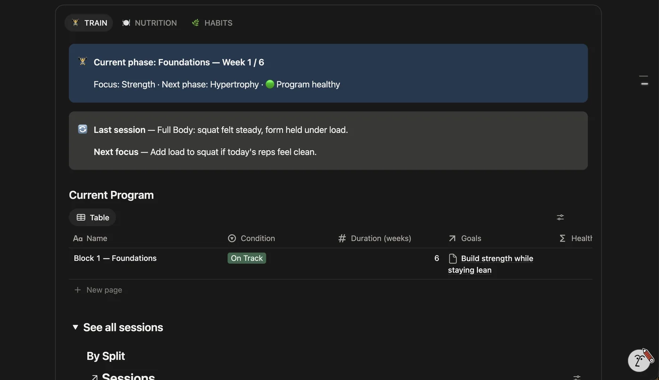
Task: Click the page outline minimap marker
Action: point(644,84)
